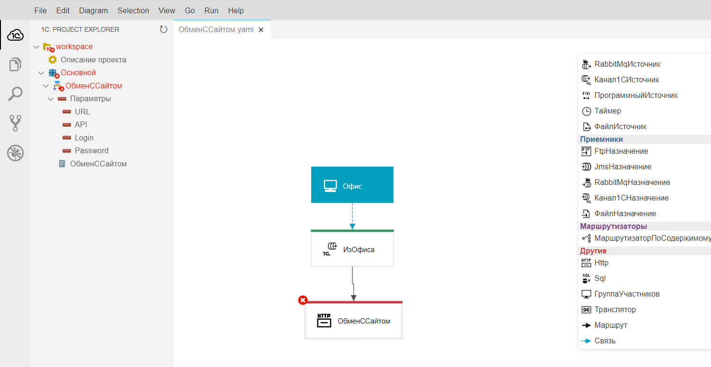Viewport: 711px width, 367px height.
Task: Open the file Explorer view icon
Action: (15, 64)
